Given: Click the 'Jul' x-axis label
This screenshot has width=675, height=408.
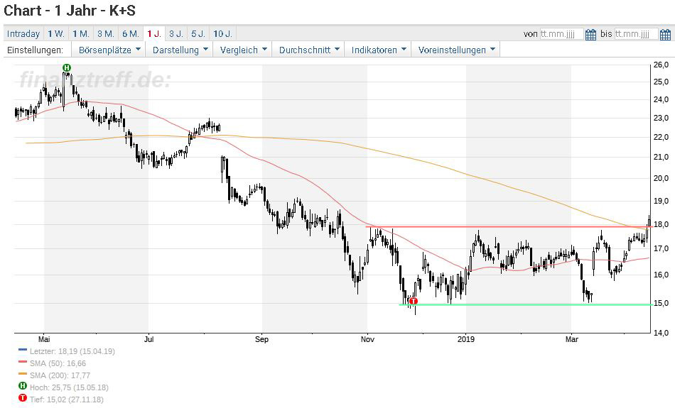Looking at the screenshot, I should click(148, 339).
